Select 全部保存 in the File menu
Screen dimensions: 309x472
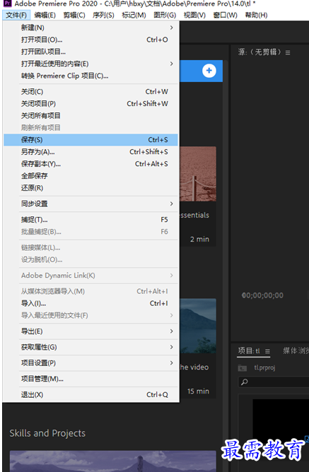coord(91,176)
